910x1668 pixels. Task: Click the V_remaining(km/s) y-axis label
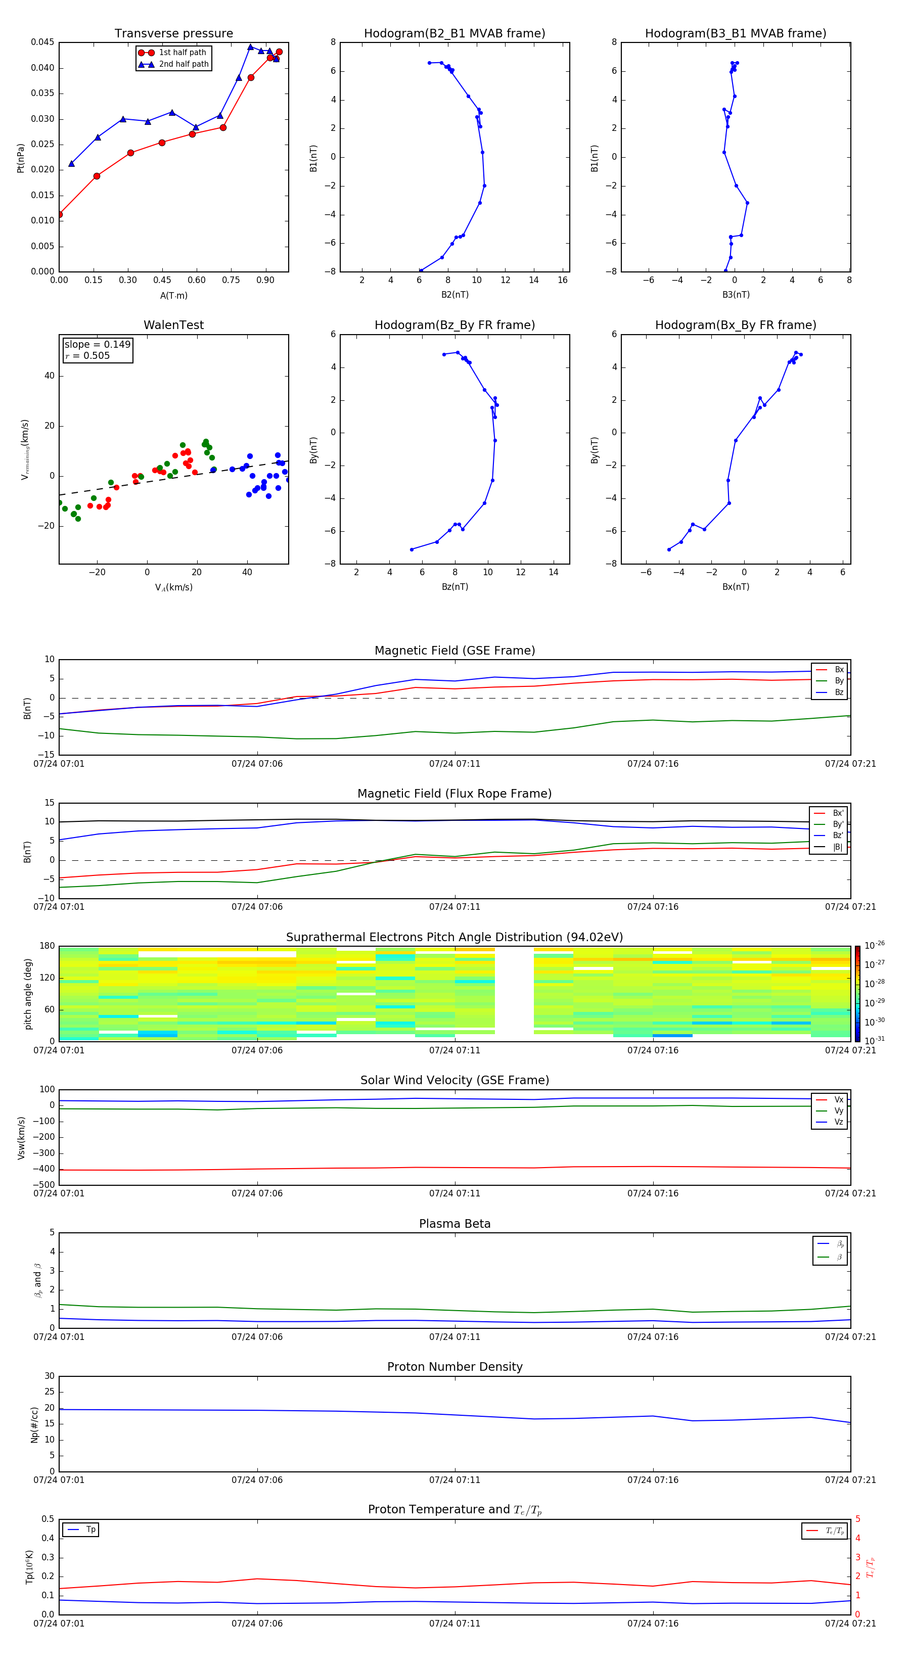25,449
